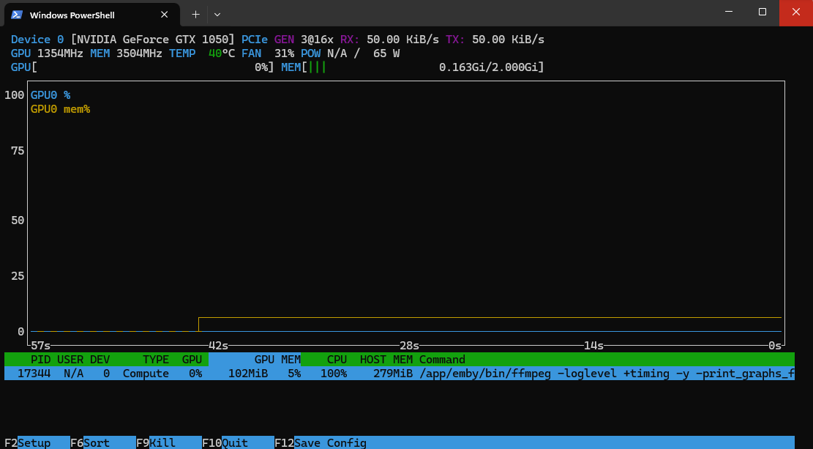This screenshot has height=449, width=813.
Task: Select the Windows PowerShell tab
Action: pyautogui.click(x=91, y=15)
